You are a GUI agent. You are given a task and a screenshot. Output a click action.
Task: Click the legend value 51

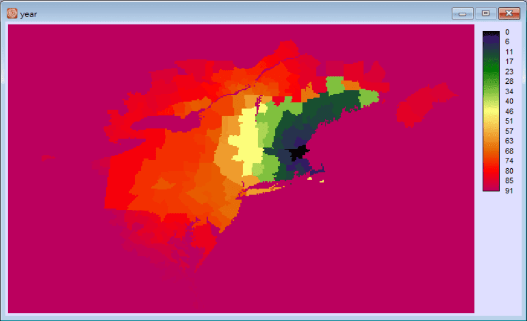pyautogui.click(x=509, y=121)
